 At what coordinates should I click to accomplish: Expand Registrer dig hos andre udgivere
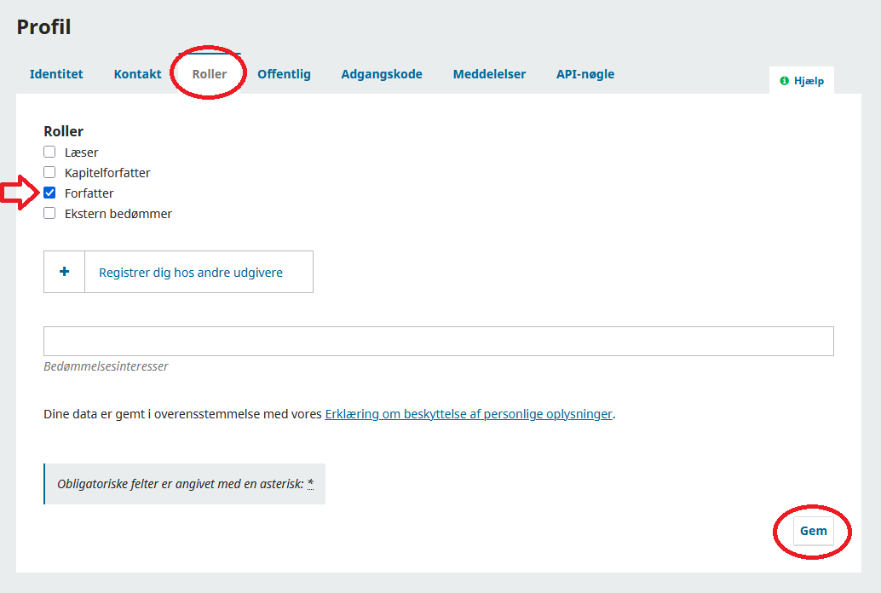191,273
